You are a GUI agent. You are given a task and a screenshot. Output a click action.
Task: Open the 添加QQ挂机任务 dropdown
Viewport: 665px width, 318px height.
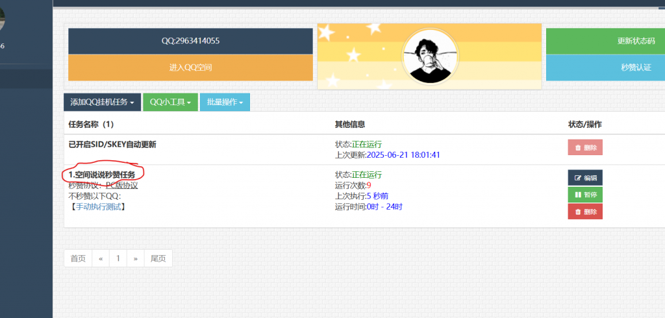point(102,103)
